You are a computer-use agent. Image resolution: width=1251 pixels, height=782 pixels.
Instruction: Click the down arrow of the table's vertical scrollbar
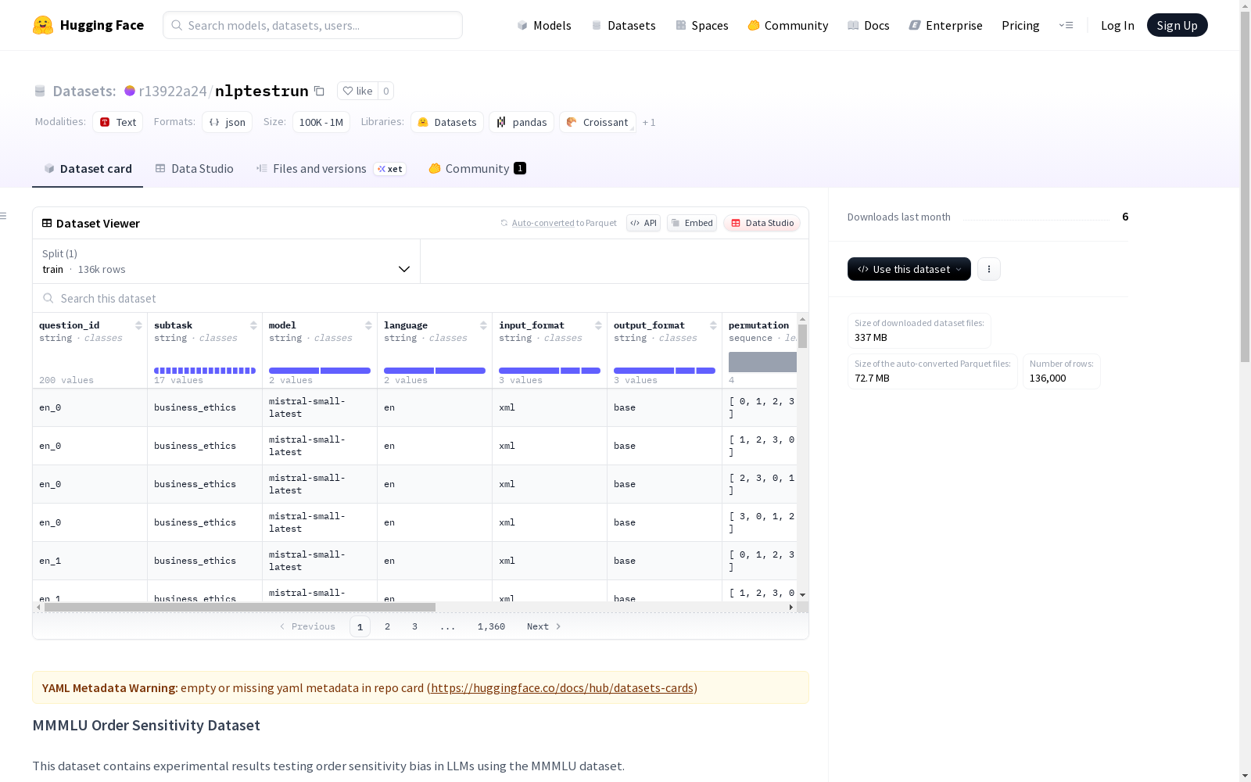pos(802,595)
